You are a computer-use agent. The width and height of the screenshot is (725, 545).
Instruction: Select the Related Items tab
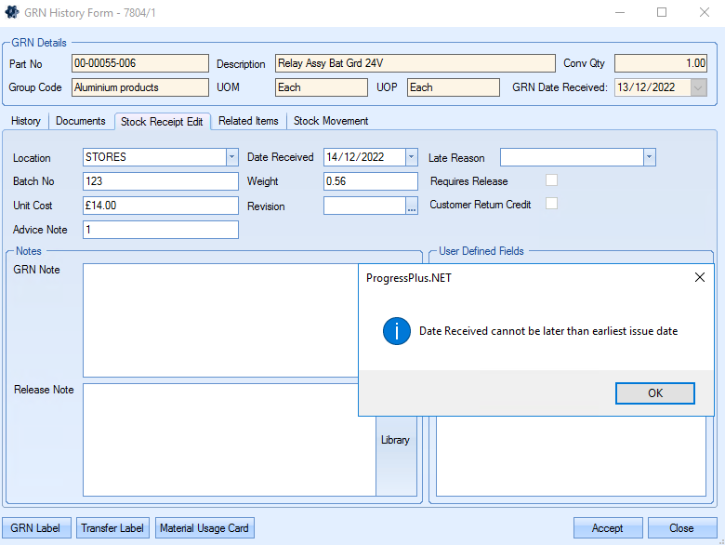coord(248,121)
